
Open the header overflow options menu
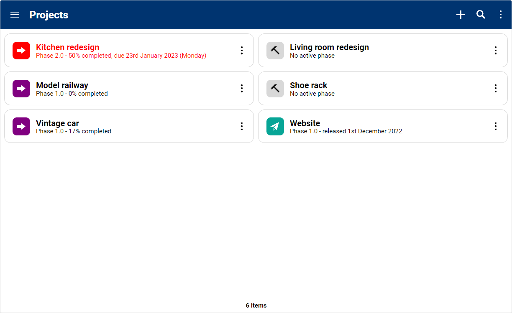coord(501,15)
